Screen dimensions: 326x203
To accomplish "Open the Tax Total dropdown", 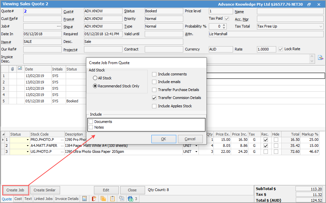I will point(321,26).
